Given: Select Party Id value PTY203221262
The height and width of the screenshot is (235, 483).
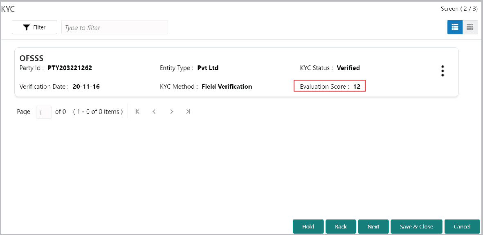Looking at the screenshot, I should [70, 68].
